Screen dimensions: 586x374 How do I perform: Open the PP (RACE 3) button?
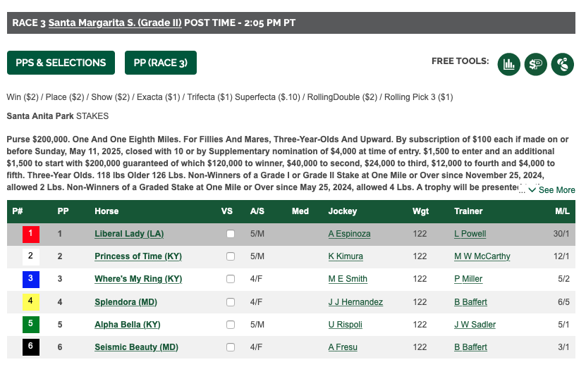(x=161, y=63)
